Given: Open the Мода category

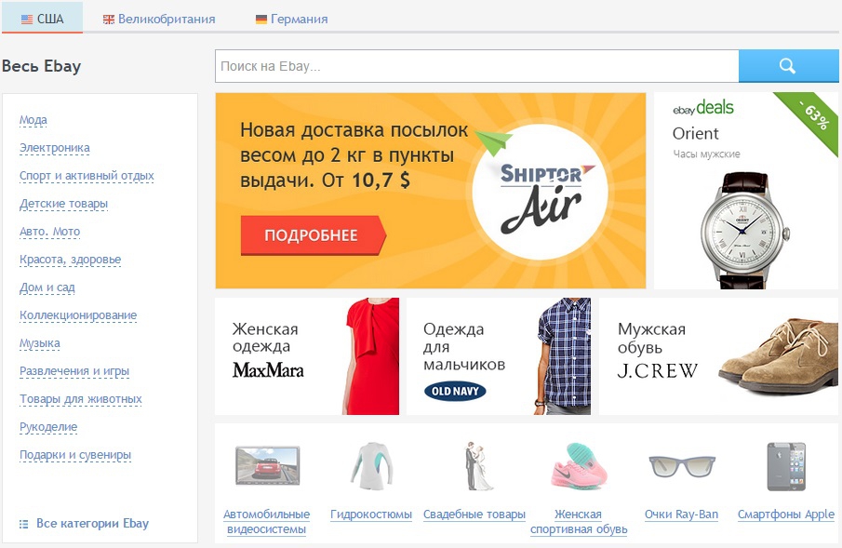Looking at the screenshot, I should pos(33,120).
